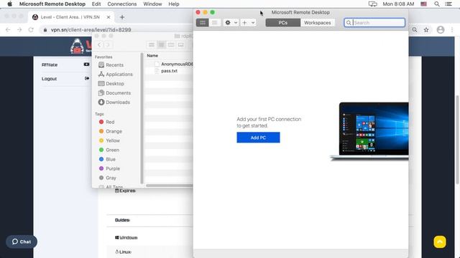
Task: Open the Edit menu
Action: click(x=96, y=4)
